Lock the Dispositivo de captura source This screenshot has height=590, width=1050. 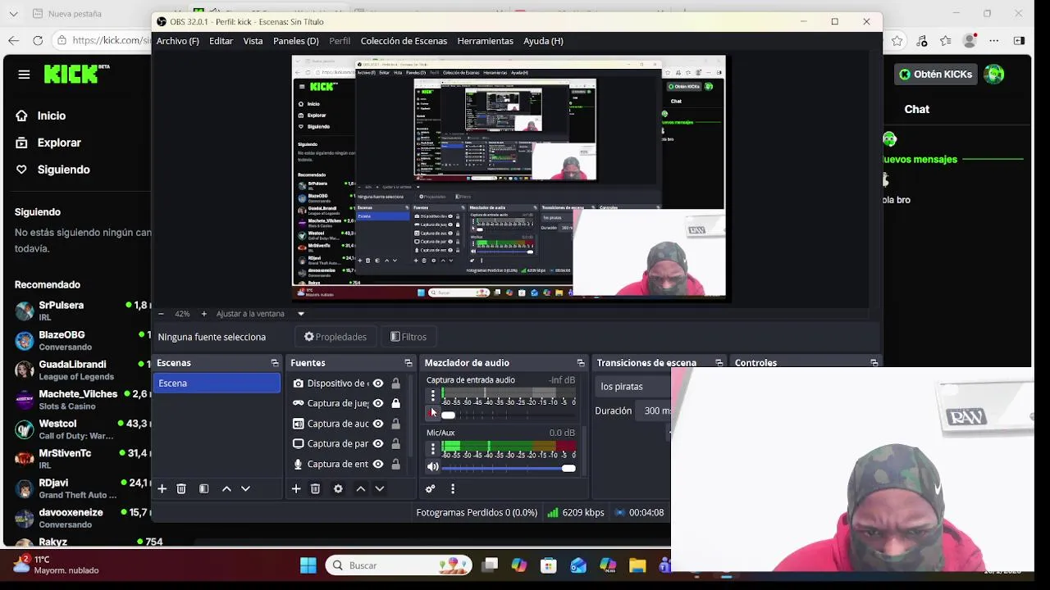pos(395,383)
